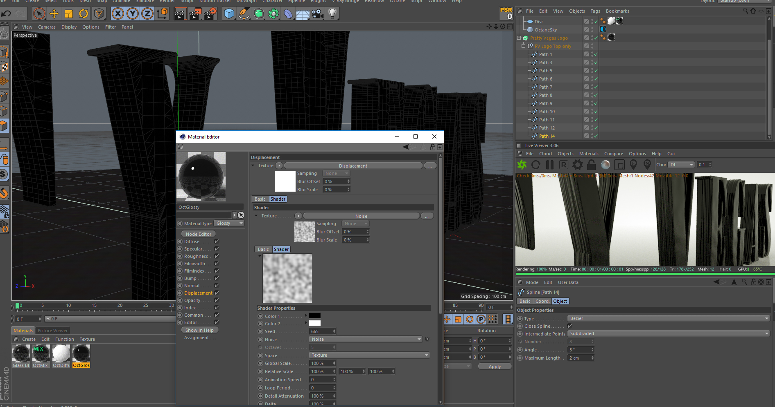Add a Cube primitive object
Screen dimensions: 775x407
(229, 14)
